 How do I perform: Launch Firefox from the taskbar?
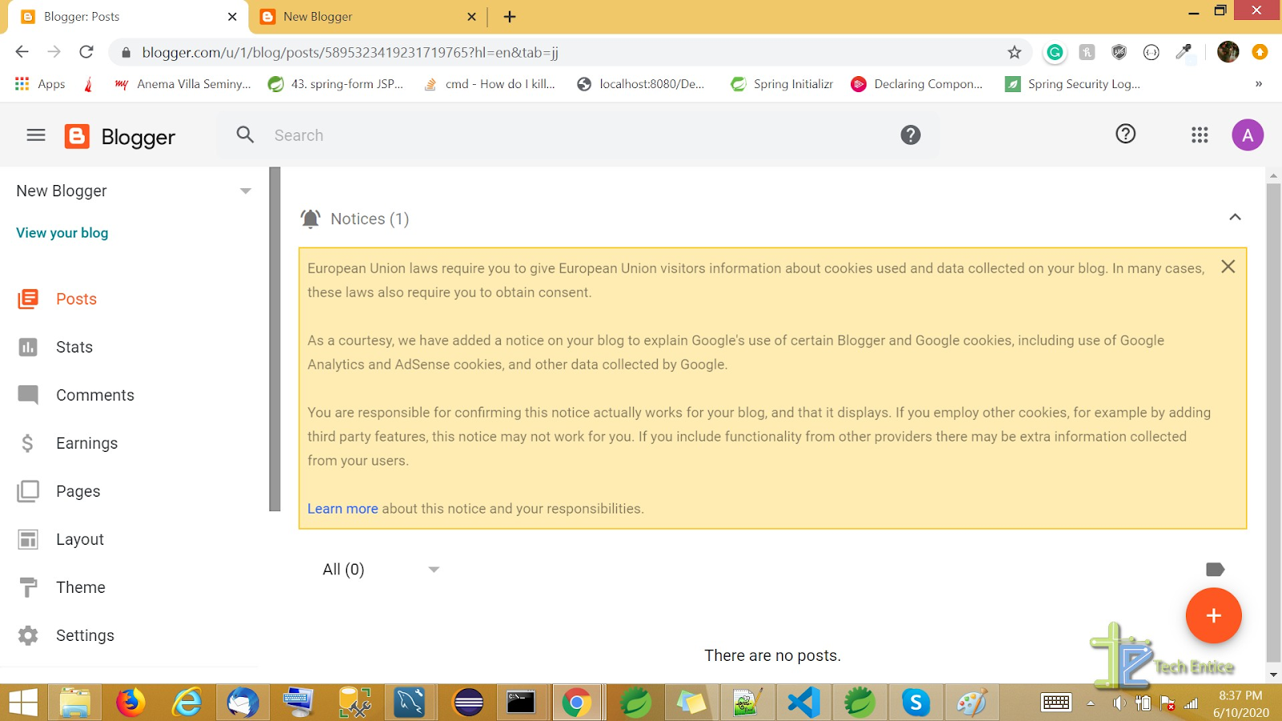coord(131,703)
